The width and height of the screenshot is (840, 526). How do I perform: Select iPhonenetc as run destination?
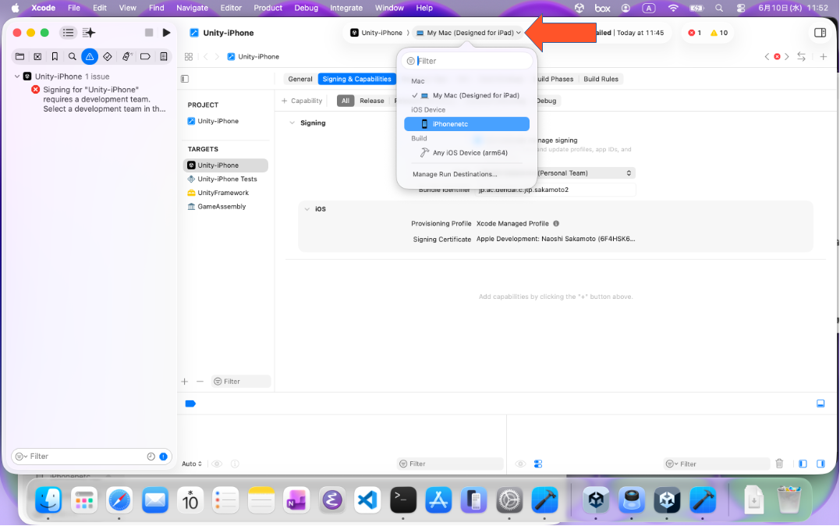pos(466,124)
